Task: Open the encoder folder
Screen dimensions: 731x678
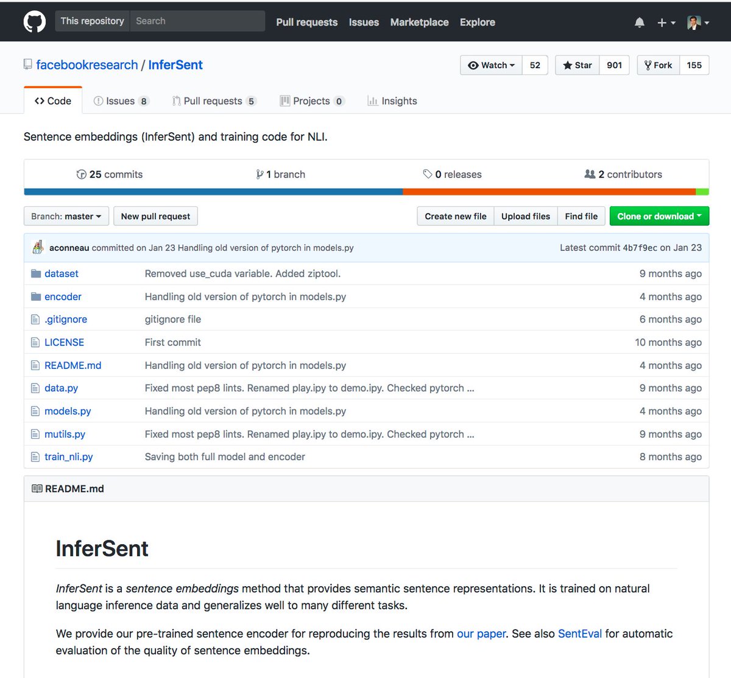Action: click(63, 297)
